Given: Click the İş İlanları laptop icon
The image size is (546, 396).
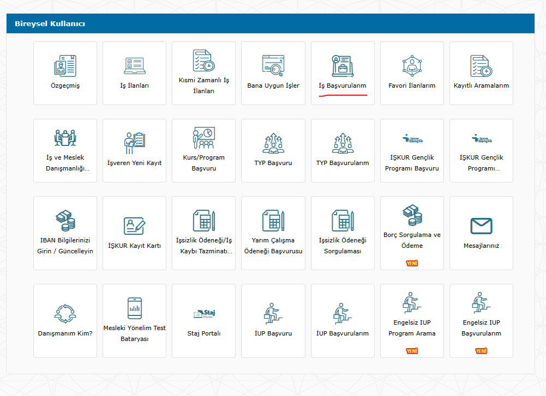Looking at the screenshot, I should tap(134, 66).
